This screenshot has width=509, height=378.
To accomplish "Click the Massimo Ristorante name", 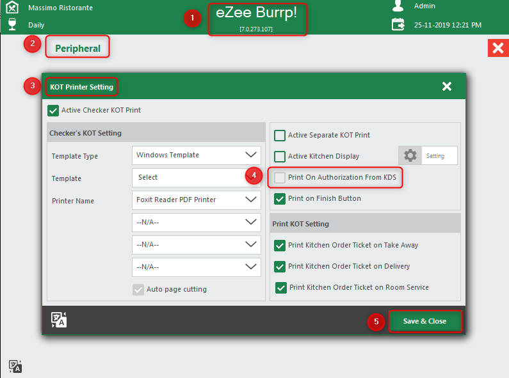I will point(60,8).
